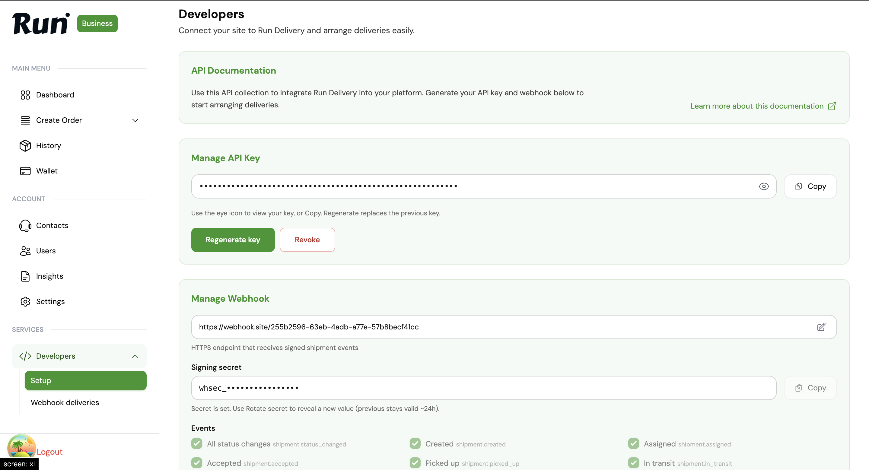869x470 pixels.
Task: Open the Dashboard menu item
Action: [x=79, y=95]
